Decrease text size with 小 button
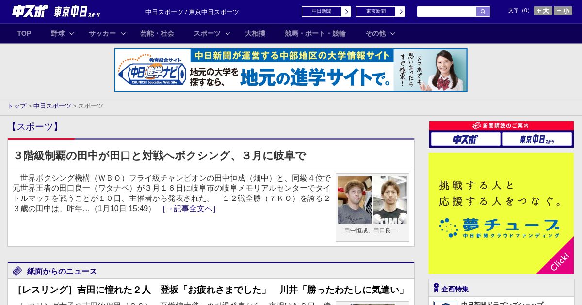This screenshot has height=305, width=582. coord(563,11)
